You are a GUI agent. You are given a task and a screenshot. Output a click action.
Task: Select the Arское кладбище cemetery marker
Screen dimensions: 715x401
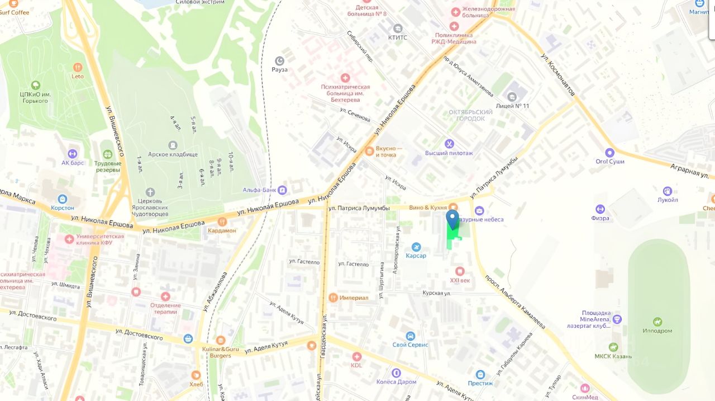(x=173, y=145)
